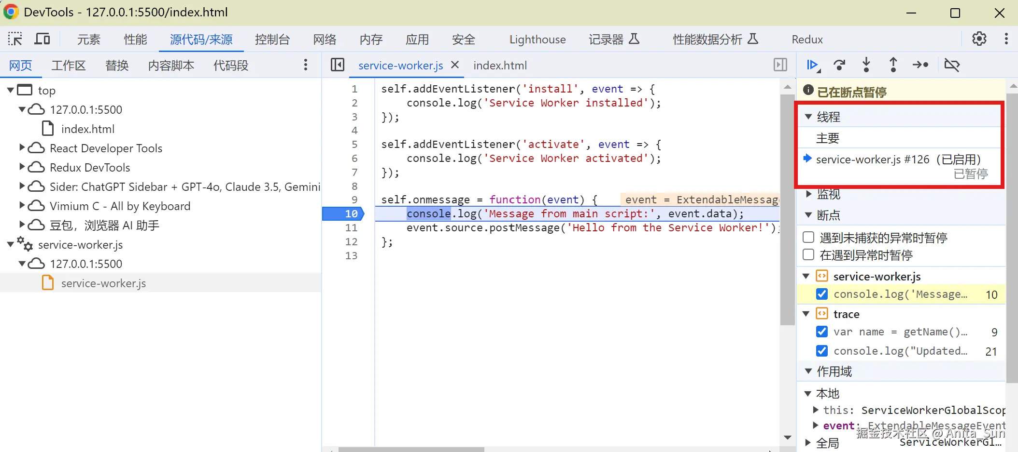Expand the event ExtendableMessageEvent scope variable

[816, 425]
